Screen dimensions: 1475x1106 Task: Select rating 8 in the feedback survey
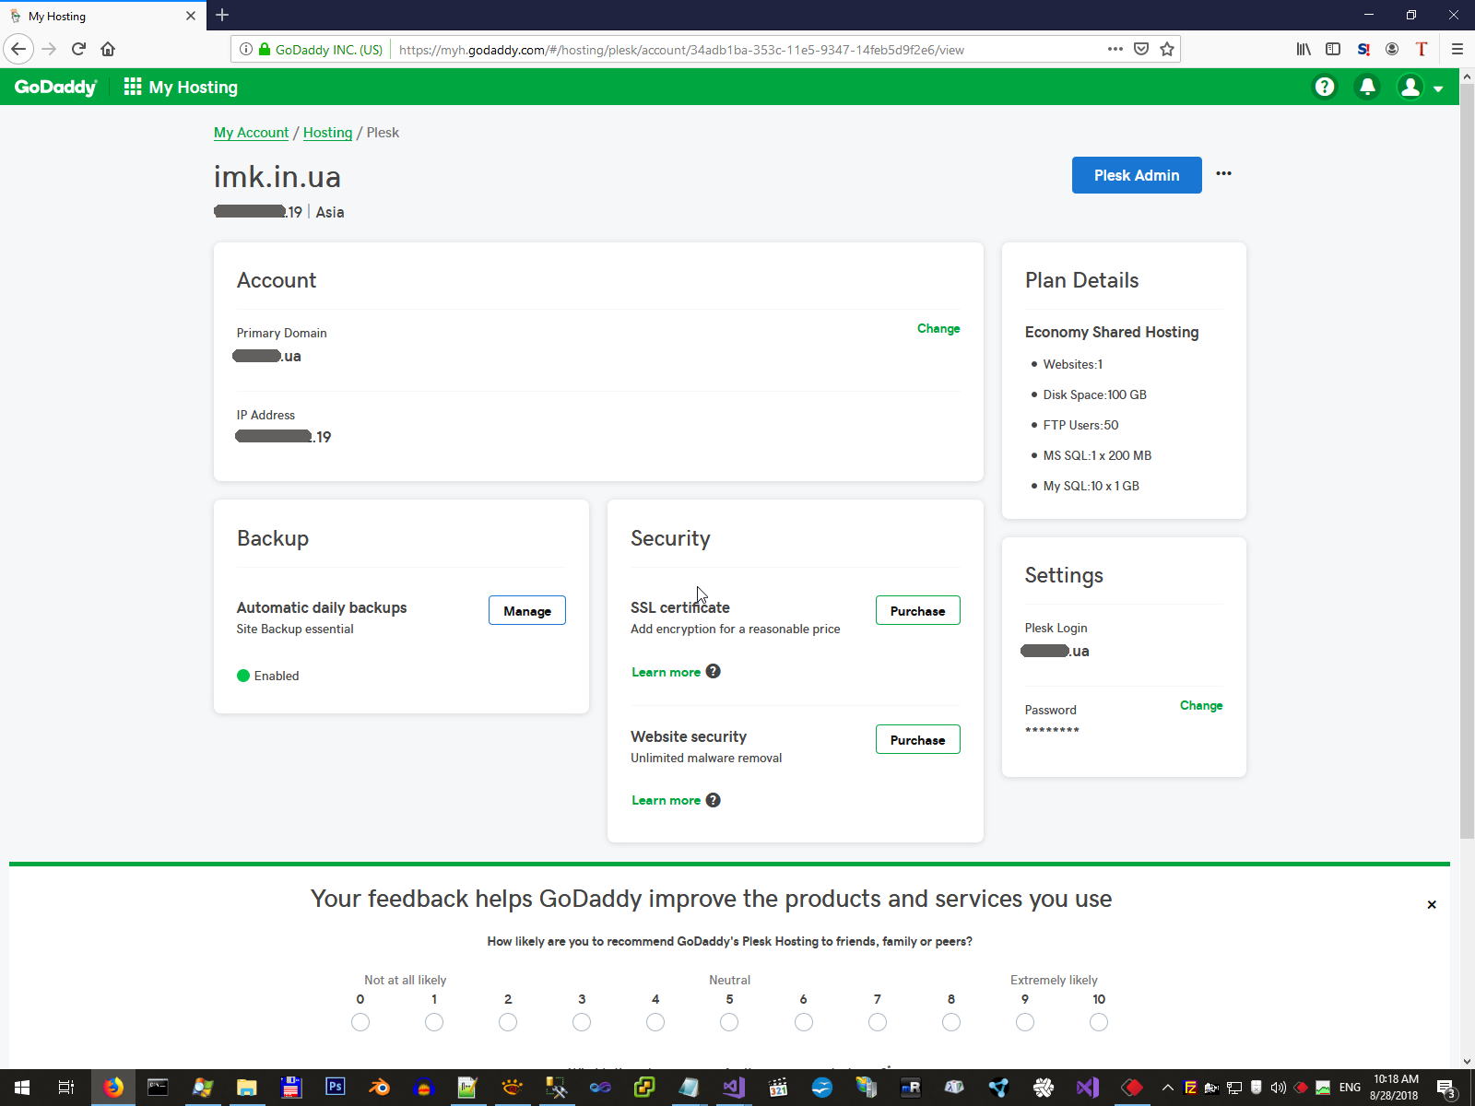tap(951, 1022)
